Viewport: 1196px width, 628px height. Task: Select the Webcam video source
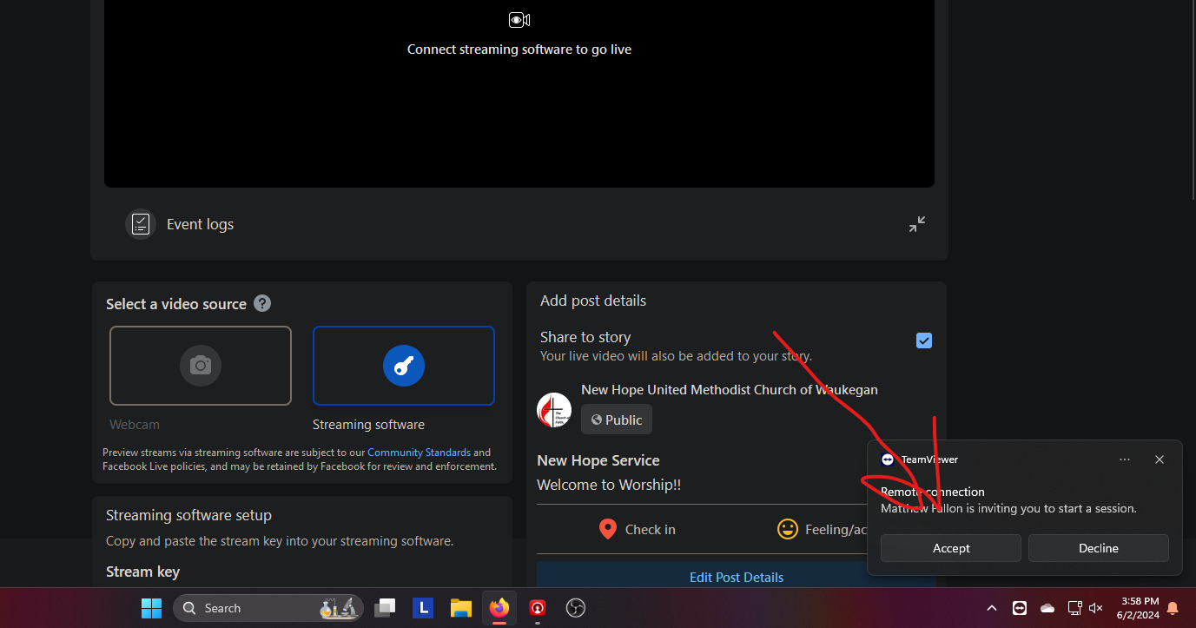(x=200, y=365)
